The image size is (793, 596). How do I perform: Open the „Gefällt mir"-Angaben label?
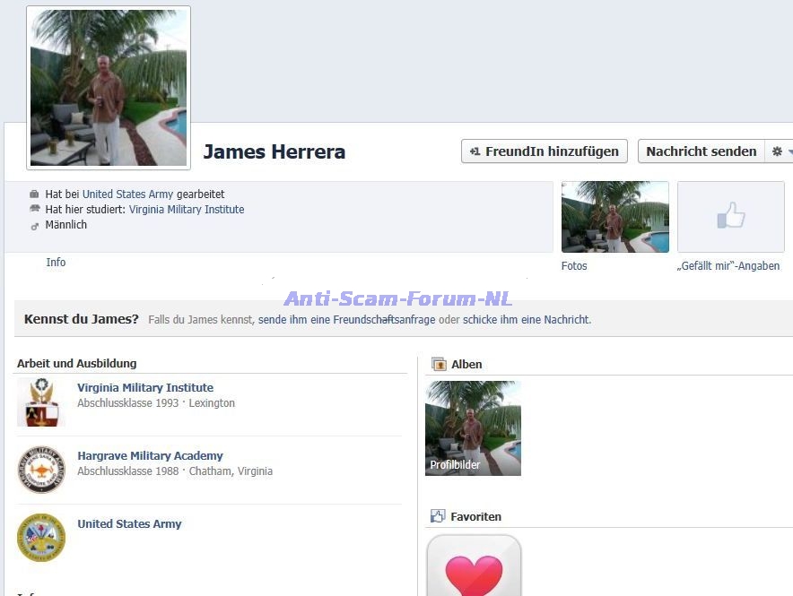pyautogui.click(x=728, y=266)
